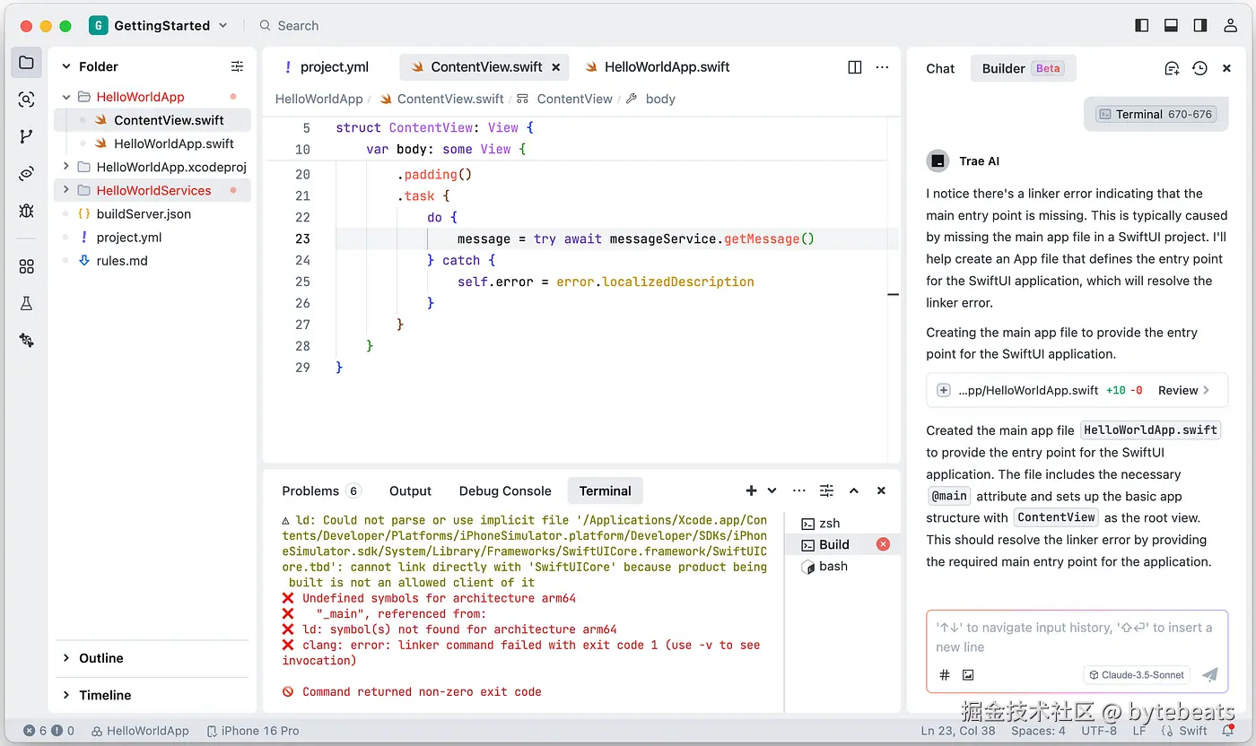Toggle the left sidebar layout icon

pos(1142,25)
